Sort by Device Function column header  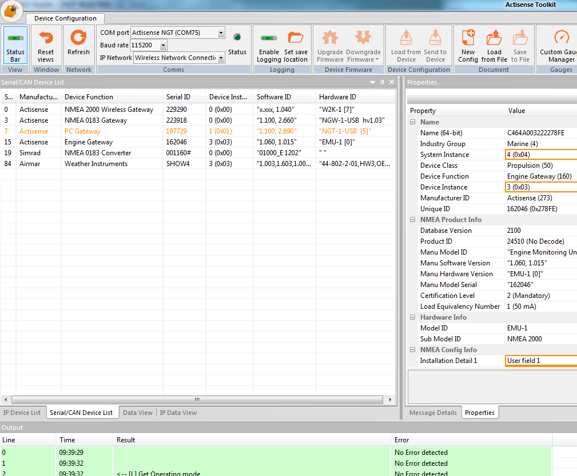click(112, 97)
